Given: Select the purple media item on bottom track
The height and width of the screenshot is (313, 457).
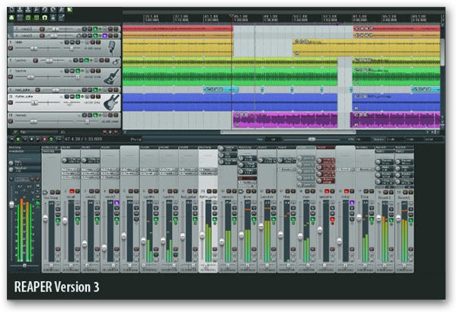Looking at the screenshot, I should coord(285,120).
